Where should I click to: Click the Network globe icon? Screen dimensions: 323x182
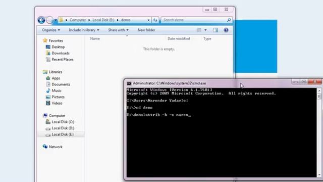pyautogui.click(x=45, y=147)
